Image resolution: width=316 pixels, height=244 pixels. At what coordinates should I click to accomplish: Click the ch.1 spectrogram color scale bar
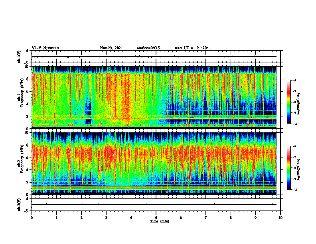(288, 102)
